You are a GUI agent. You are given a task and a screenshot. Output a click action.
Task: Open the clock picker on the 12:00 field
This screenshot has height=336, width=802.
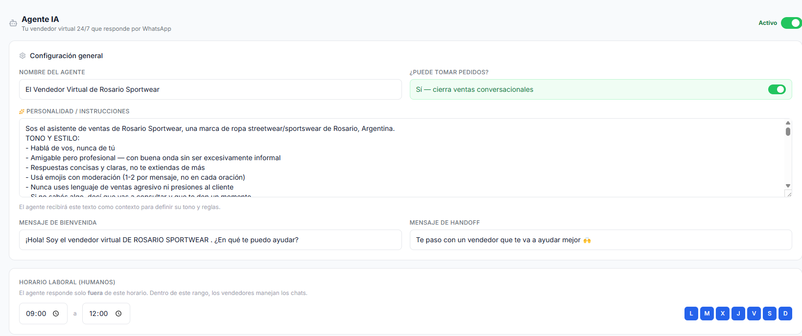pyautogui.click(x=118, y=314)
